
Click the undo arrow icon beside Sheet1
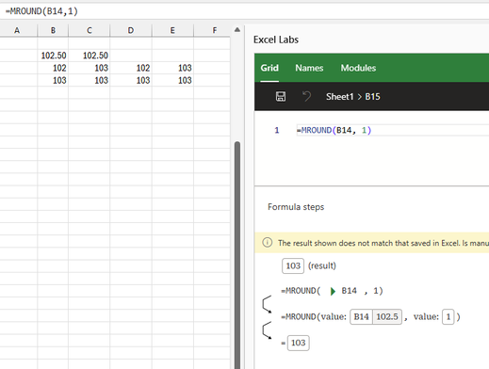click(306, 96)
